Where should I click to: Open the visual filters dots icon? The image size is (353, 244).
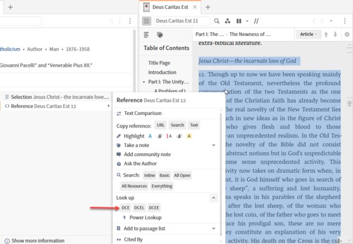coord(228,21)
